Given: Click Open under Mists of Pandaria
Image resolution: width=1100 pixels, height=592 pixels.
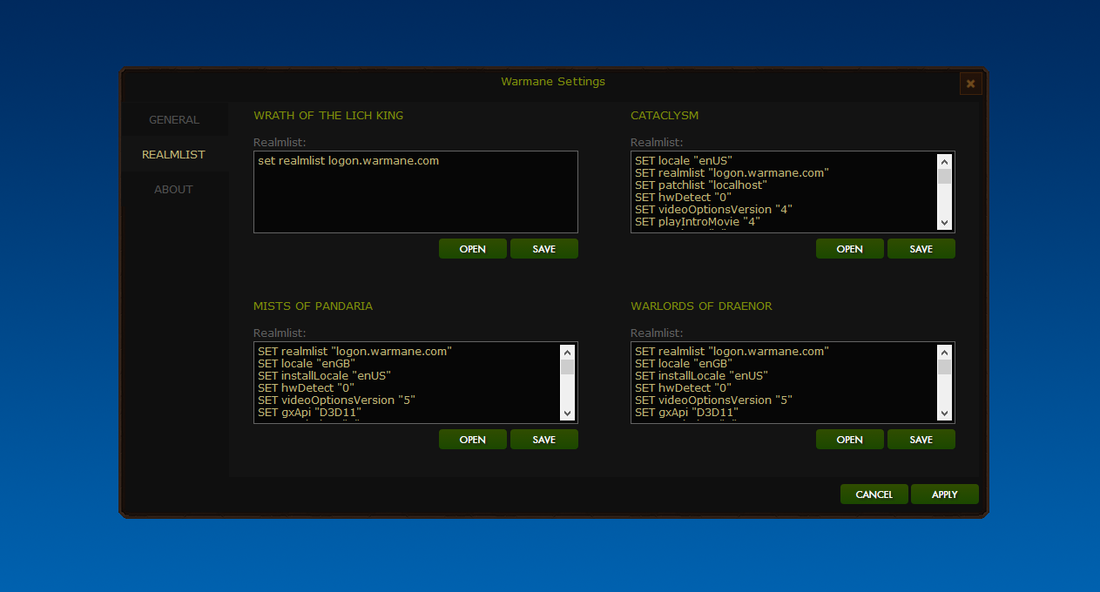Looking at the screenshot, I should click(472, 440).
